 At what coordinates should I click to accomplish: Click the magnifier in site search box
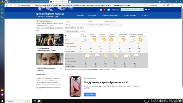142,10
